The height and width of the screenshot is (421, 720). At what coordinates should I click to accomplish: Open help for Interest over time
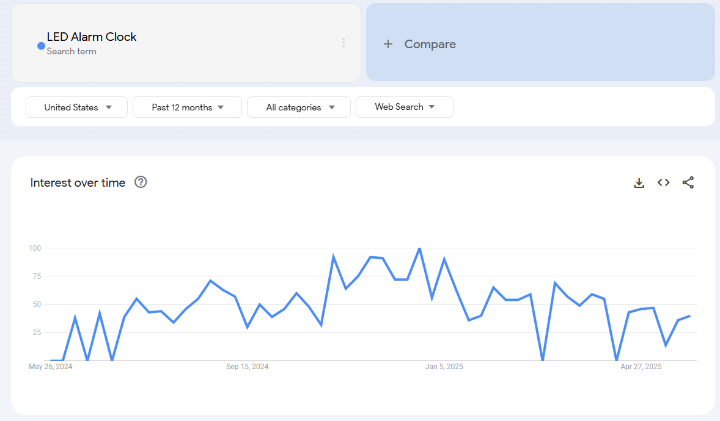point(141,182)
